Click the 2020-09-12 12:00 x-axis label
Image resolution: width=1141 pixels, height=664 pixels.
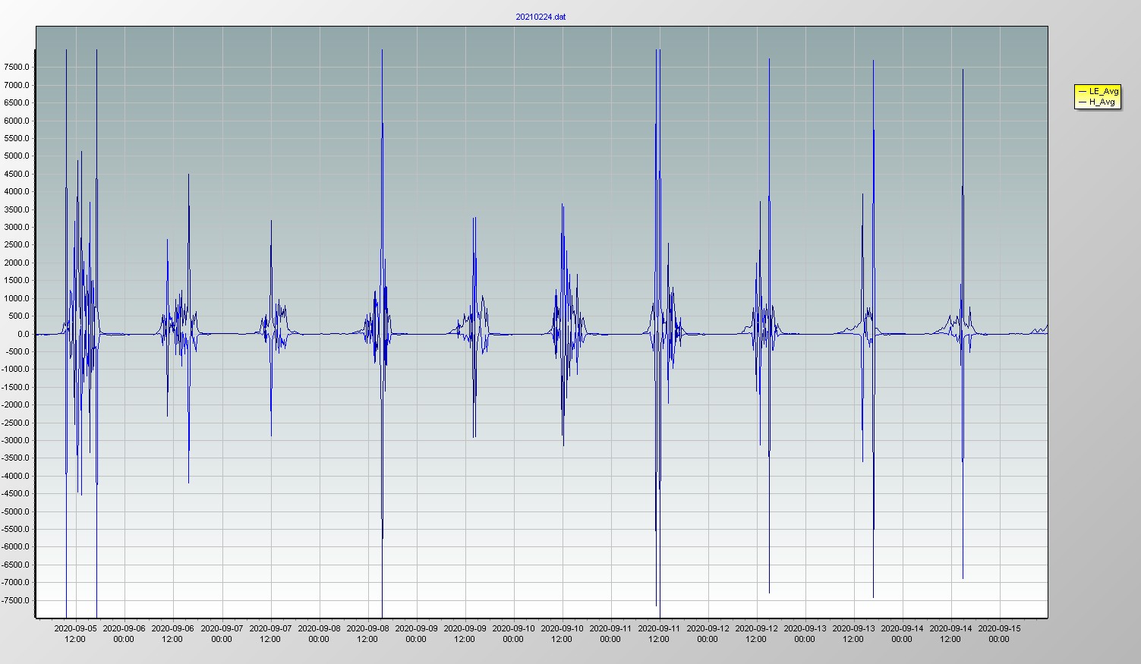pyautogui.click(x=756, y=634)
